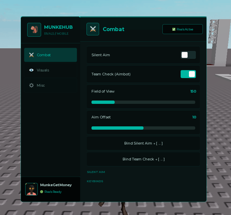Click the green Rivals Ready status dot
The width and height of the screenshot is (231, 215).
click(41, 192)
